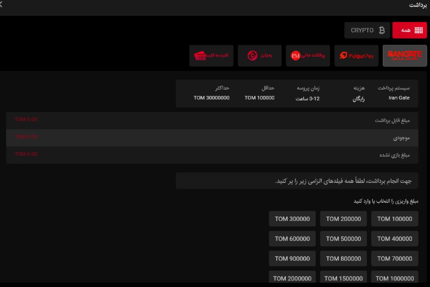The image size is (430, 287).
Task: Click the back arrow in the top corner
Action: coord(2,5)
